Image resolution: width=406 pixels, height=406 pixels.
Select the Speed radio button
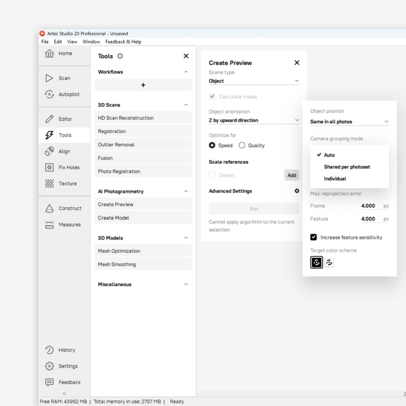212,146
